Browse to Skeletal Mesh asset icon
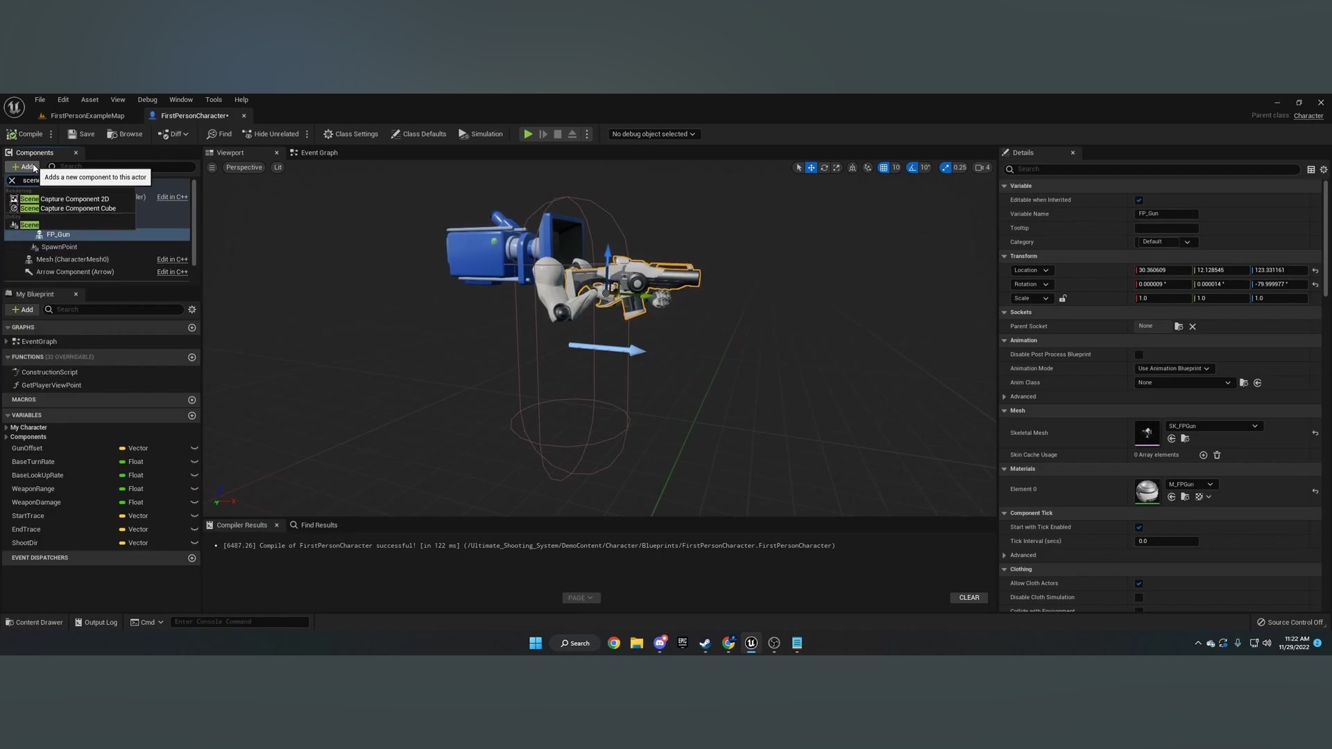The width and height of the screenshot is (1332, 749). coord(1185,438)
